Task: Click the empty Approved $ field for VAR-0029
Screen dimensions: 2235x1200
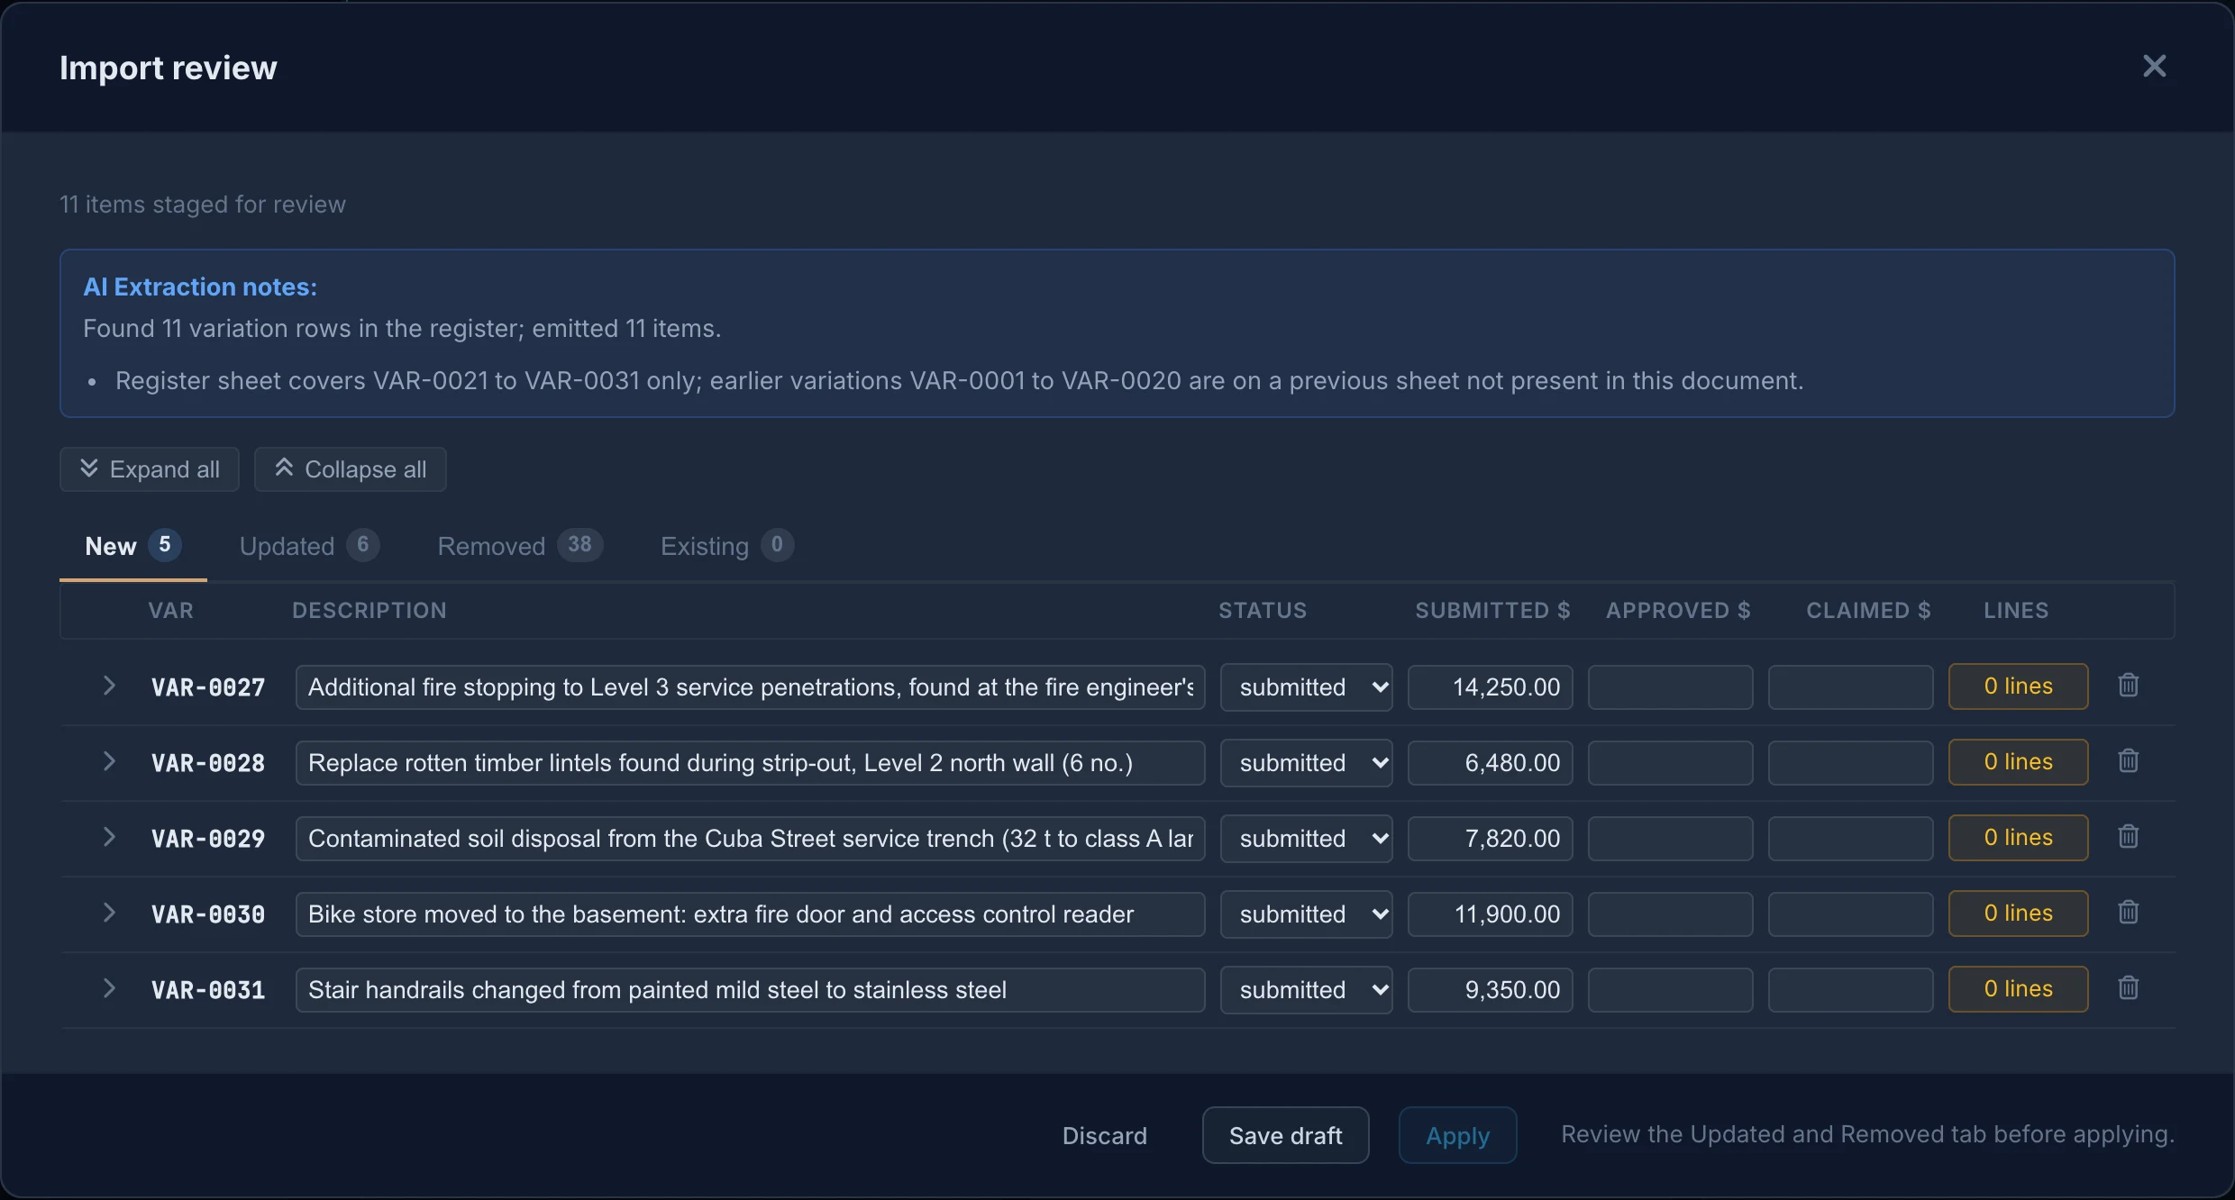Action: click(x=1671, y=839)
